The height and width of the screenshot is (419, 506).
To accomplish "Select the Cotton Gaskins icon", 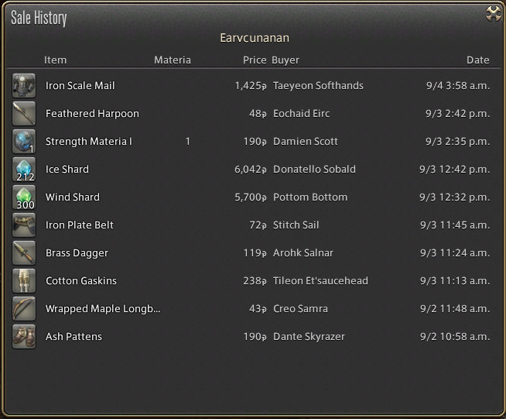I will [24, 281].
